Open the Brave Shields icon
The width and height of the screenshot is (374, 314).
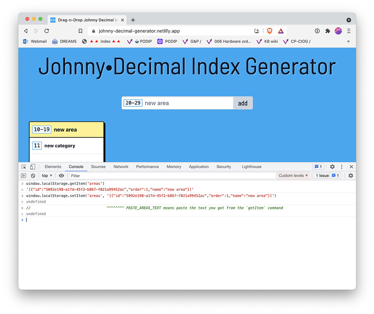269,31
